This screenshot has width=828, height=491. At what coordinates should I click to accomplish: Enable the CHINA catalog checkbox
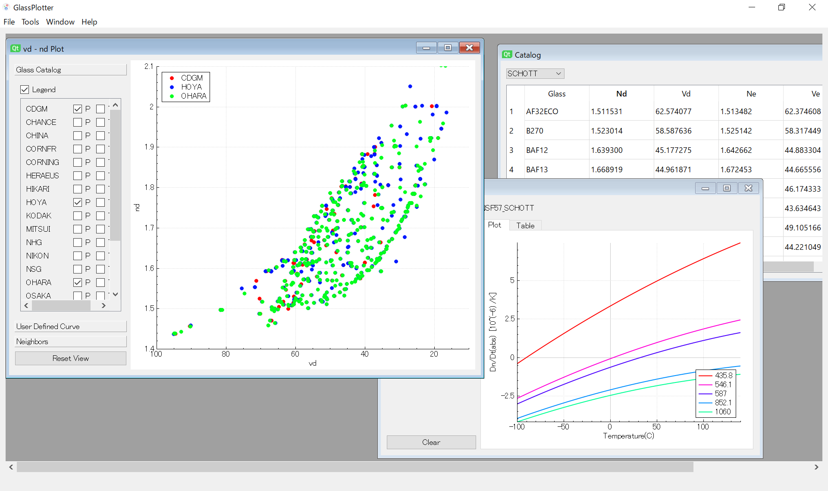pyautogui.click(x=78, y=136)
